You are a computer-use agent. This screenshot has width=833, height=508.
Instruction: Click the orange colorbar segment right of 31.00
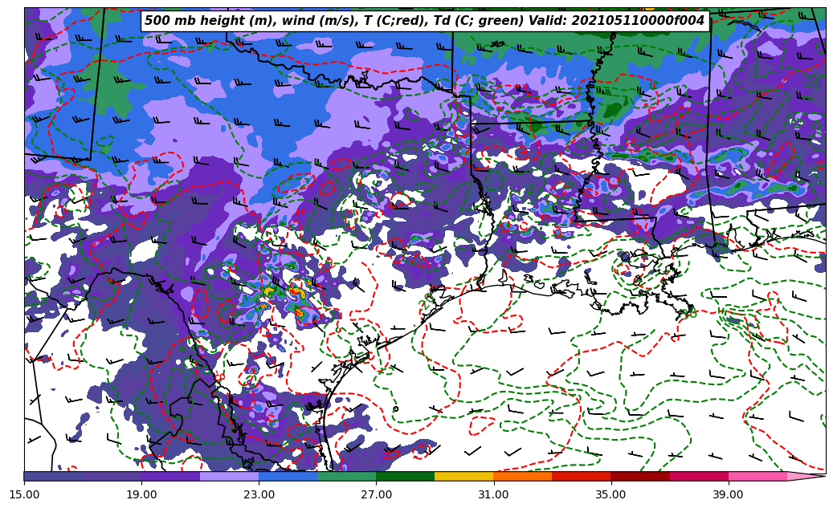click(522, 476)
